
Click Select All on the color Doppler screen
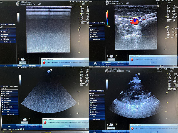(x=108, y=64)
